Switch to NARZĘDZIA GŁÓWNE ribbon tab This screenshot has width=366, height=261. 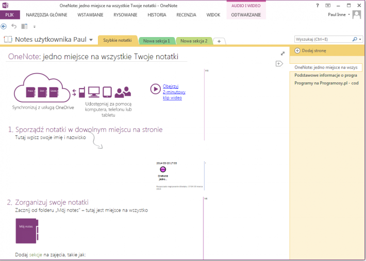coord(47,15)
